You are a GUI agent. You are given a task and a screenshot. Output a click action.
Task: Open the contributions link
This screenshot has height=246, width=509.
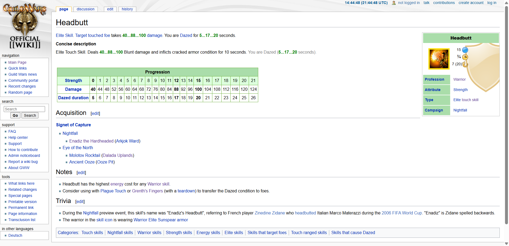(x=444, y=3)
